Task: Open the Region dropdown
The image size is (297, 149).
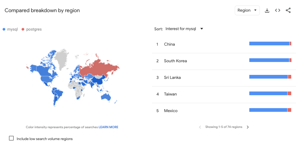Action: 247,10
